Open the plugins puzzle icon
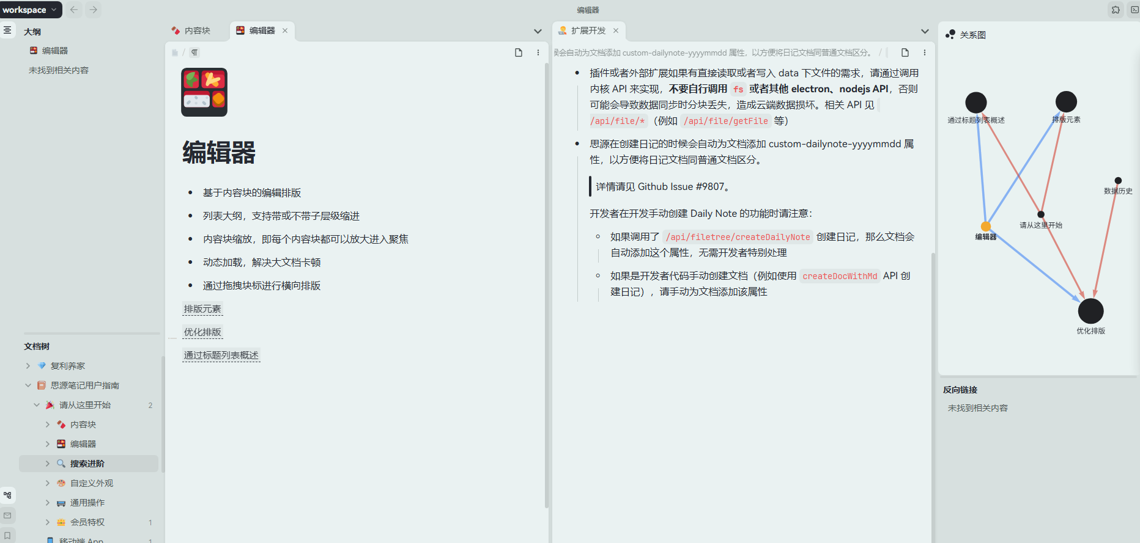Viewport: 1140px width, 543px height. pos(1116,10)
